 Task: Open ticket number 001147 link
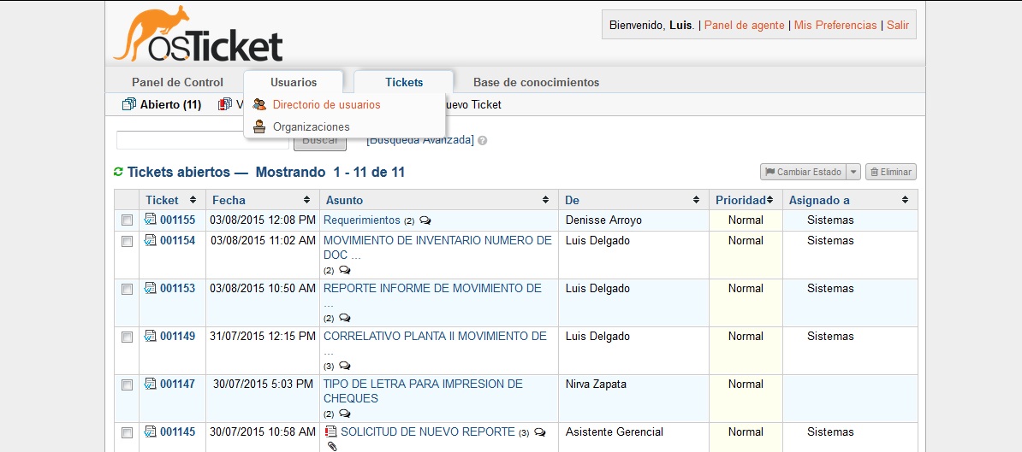(177, 384)
